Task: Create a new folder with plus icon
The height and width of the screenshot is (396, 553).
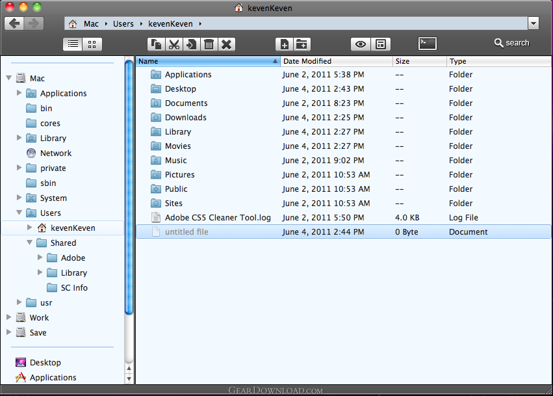Action: (x=302, y=44)
